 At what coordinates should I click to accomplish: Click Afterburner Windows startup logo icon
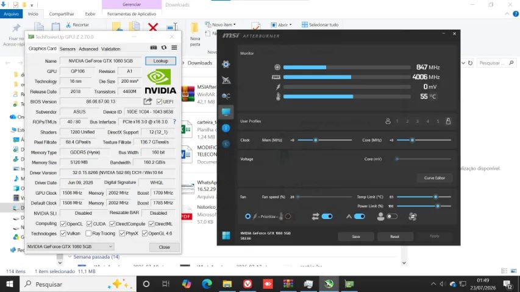click(x=226, y=235)
